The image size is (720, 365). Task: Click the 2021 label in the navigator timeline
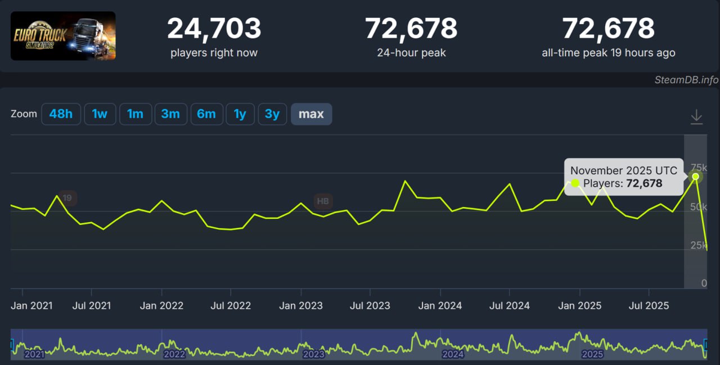click(34, 354)
